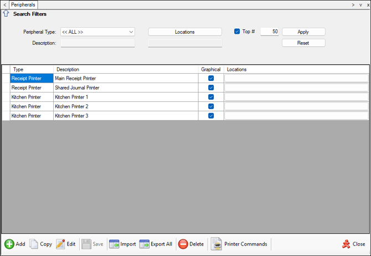The width and height of the screenshot is (371, 256).
Task: Open the Peripheral Type dropdown
Action: 131,32
